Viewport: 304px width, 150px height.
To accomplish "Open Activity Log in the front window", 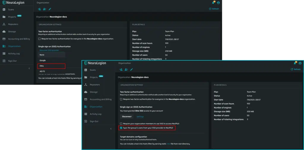I will (x=95, y=114).
